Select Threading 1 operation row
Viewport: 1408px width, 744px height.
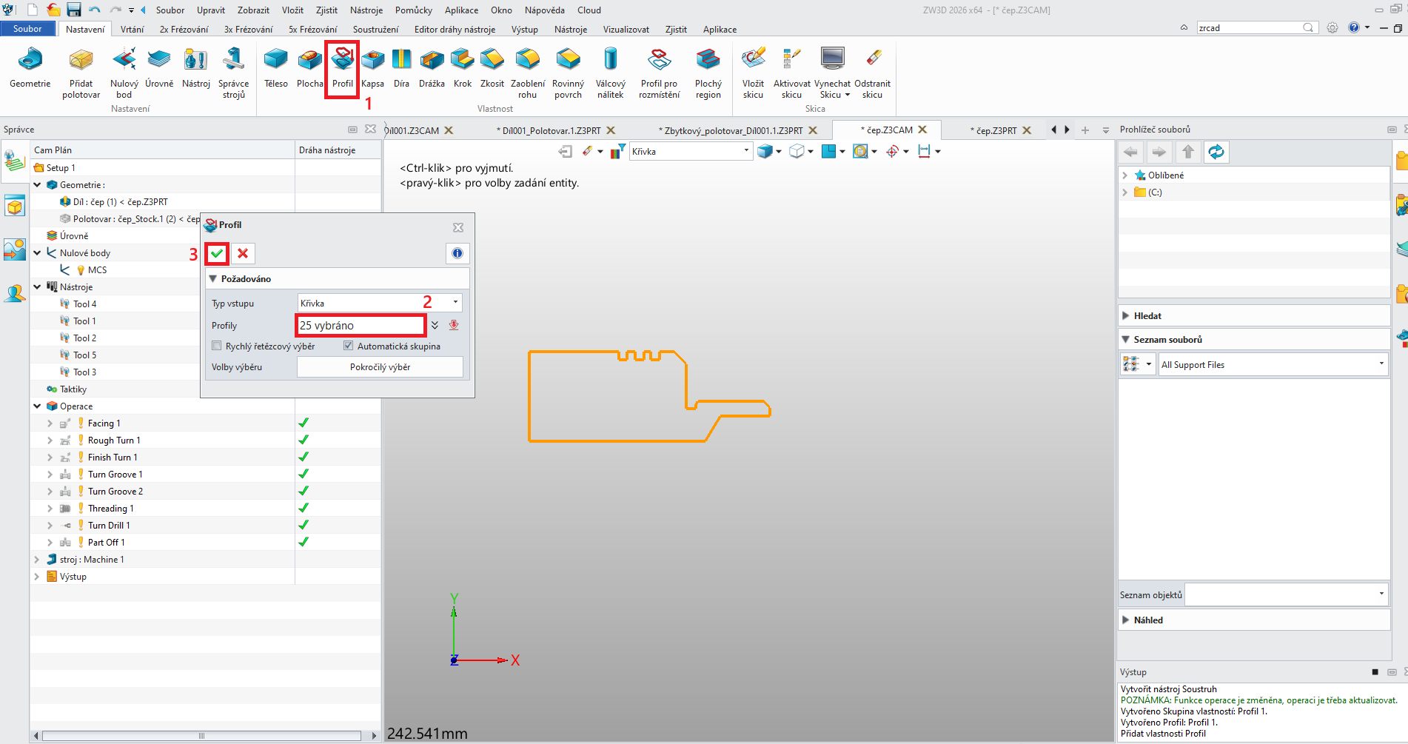(110, 509)
